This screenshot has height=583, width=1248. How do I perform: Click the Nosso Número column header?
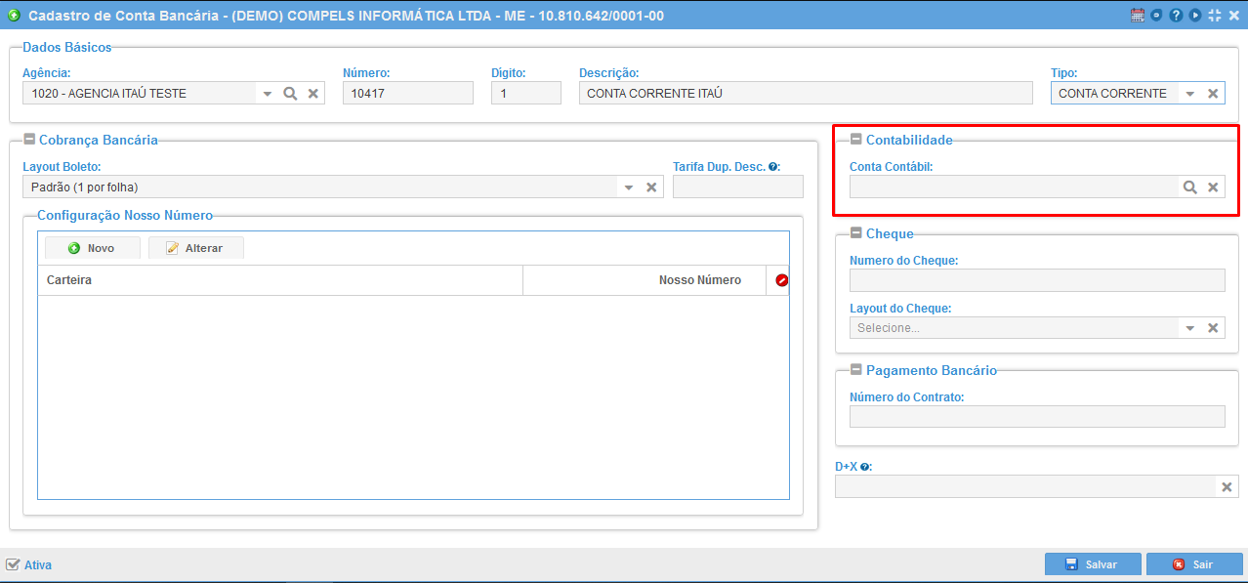pos(645,280)
